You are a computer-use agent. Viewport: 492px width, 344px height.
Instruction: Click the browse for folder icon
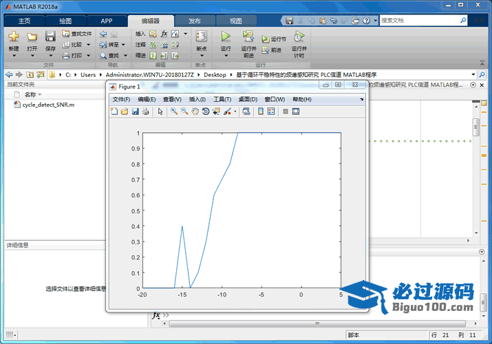[x=41, y=74]
